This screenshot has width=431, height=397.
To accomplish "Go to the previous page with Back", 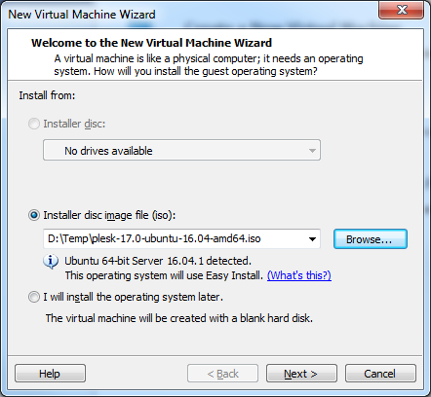I will tap(222, 374).
